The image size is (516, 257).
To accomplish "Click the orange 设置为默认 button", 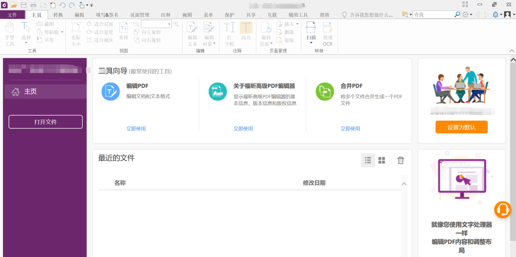I will click(462, 127).
